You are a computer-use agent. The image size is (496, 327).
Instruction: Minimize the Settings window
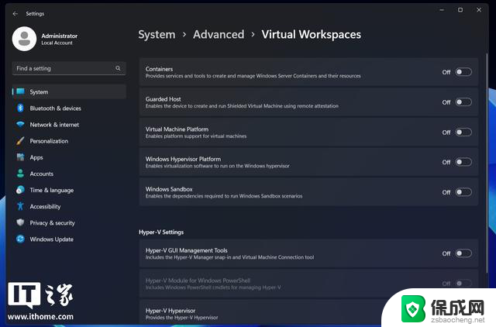pyautogui.click(x=442, y=10)
